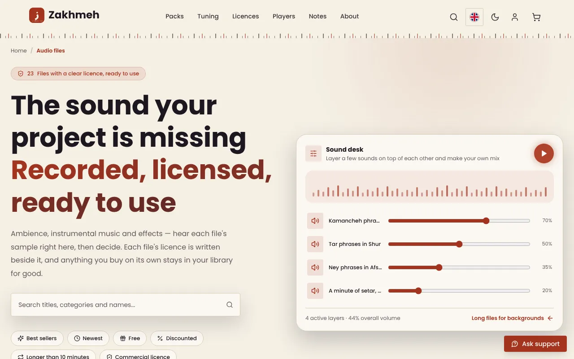Adjust the Ney phrases volume slider
Viewport: 574px width, 359px height.
tap(459, 267)
